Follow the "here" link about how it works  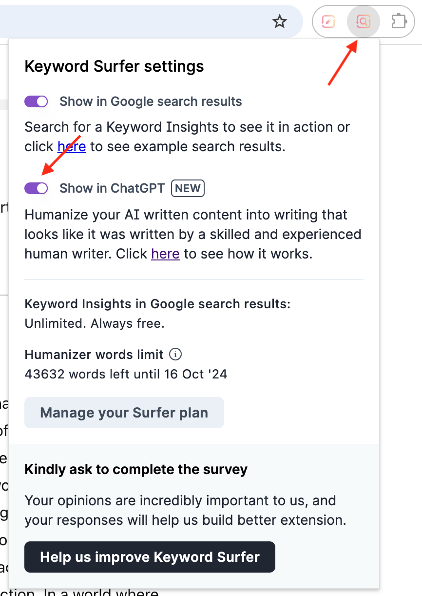pos(165,254)
